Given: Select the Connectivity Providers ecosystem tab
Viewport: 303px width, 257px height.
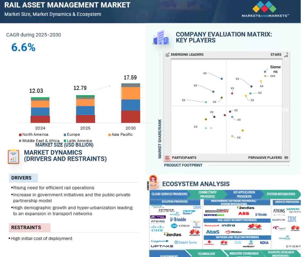Looking at the screenshot, I should [207, 195].
